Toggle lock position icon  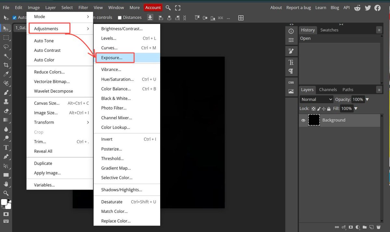[x=324, y=109]
